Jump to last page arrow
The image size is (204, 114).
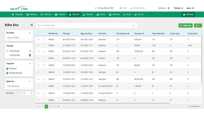click(58, 106)
